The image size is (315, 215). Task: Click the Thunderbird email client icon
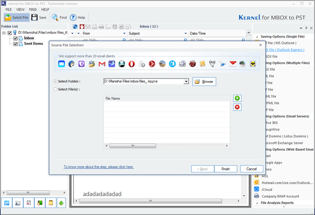click(x=71, y=64)
